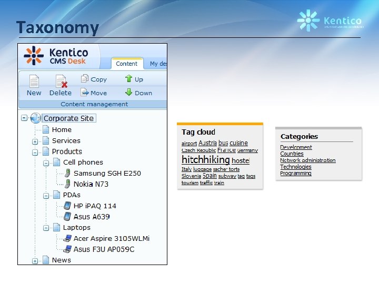Image resolution: width=379 pixels, height=284 pixels.
Task: Click the Czech Republic tag link
Action: point(198,150)
